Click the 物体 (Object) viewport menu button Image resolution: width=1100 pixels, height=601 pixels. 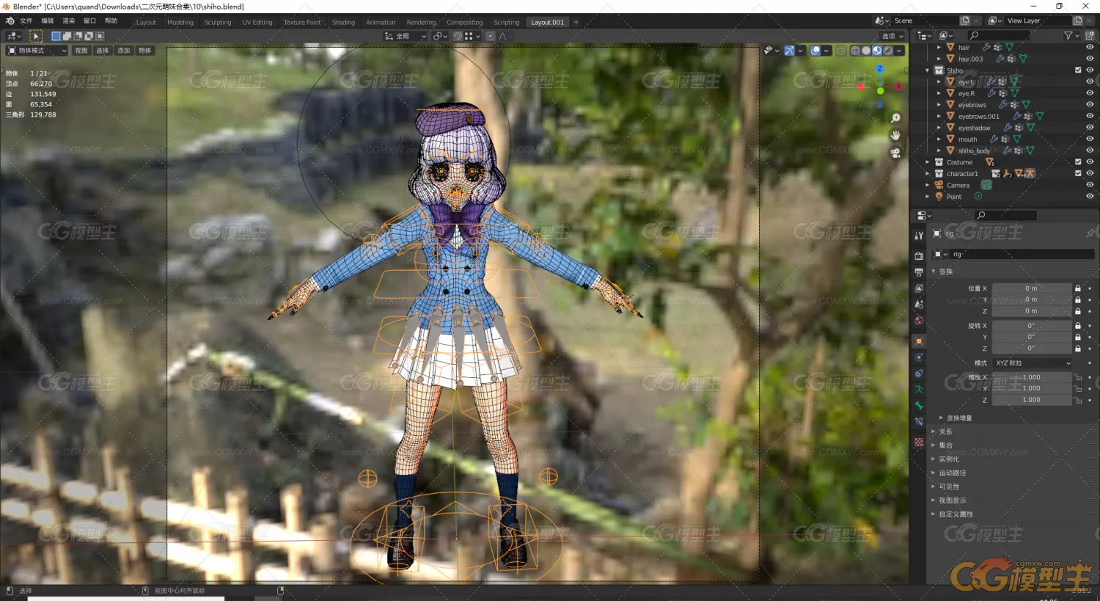tap(145, 51)
